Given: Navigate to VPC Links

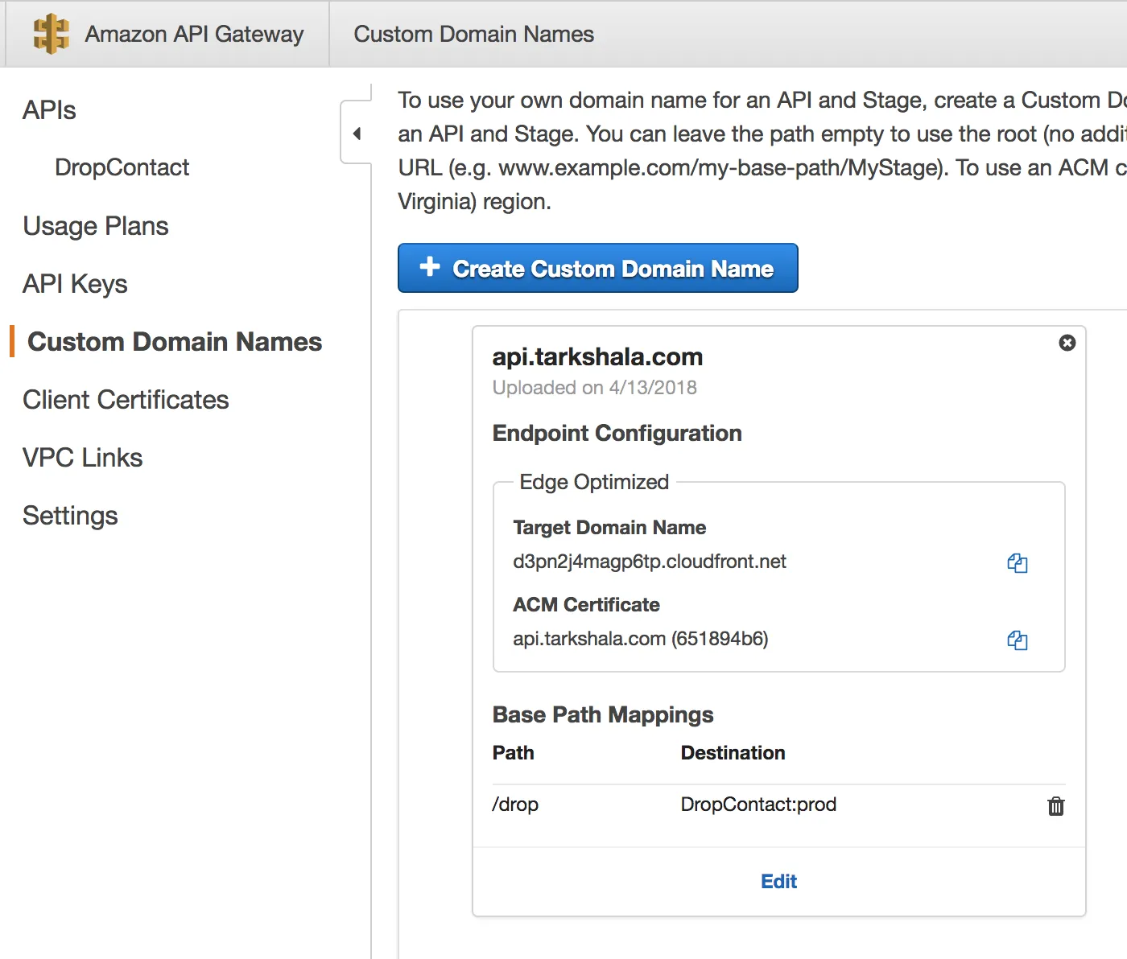Looking at the screenshot, I should point(82,458).
